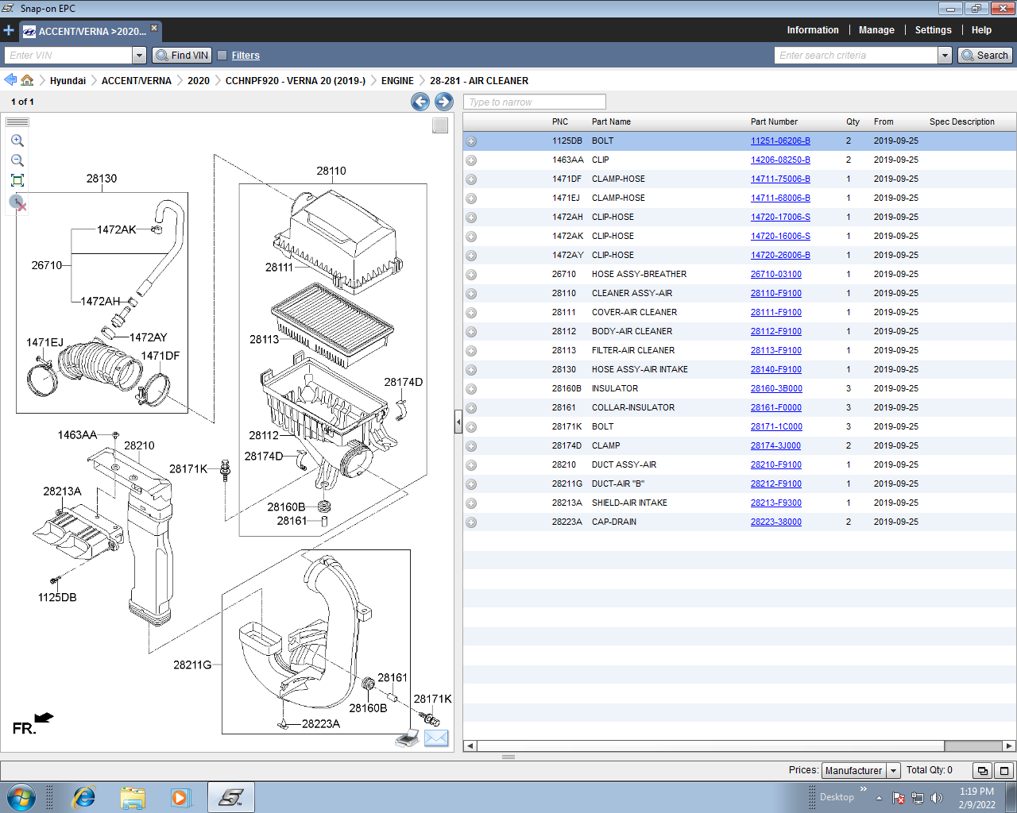Screen dimensions: 1017x813
Task: Open part number 28223-38000 link
Action: [776, 522]
